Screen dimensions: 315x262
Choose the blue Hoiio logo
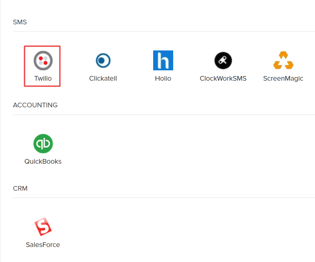pos(163,60)
